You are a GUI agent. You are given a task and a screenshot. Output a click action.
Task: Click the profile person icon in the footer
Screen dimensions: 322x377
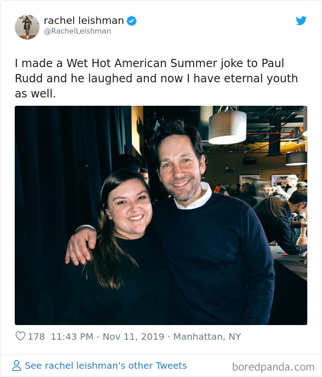coord(17,365)
